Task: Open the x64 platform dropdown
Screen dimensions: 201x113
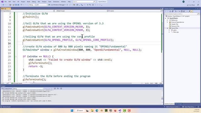Action: (x=42, y=5)
